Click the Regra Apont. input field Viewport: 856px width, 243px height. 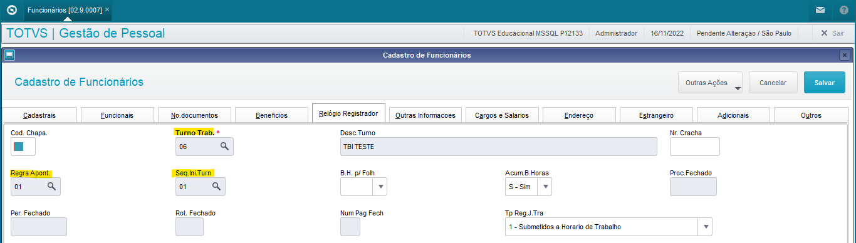point(36,187)
